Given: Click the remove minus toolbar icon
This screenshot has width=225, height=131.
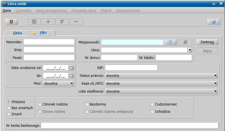Looking at the screenshot, I should tap(76, 22).
